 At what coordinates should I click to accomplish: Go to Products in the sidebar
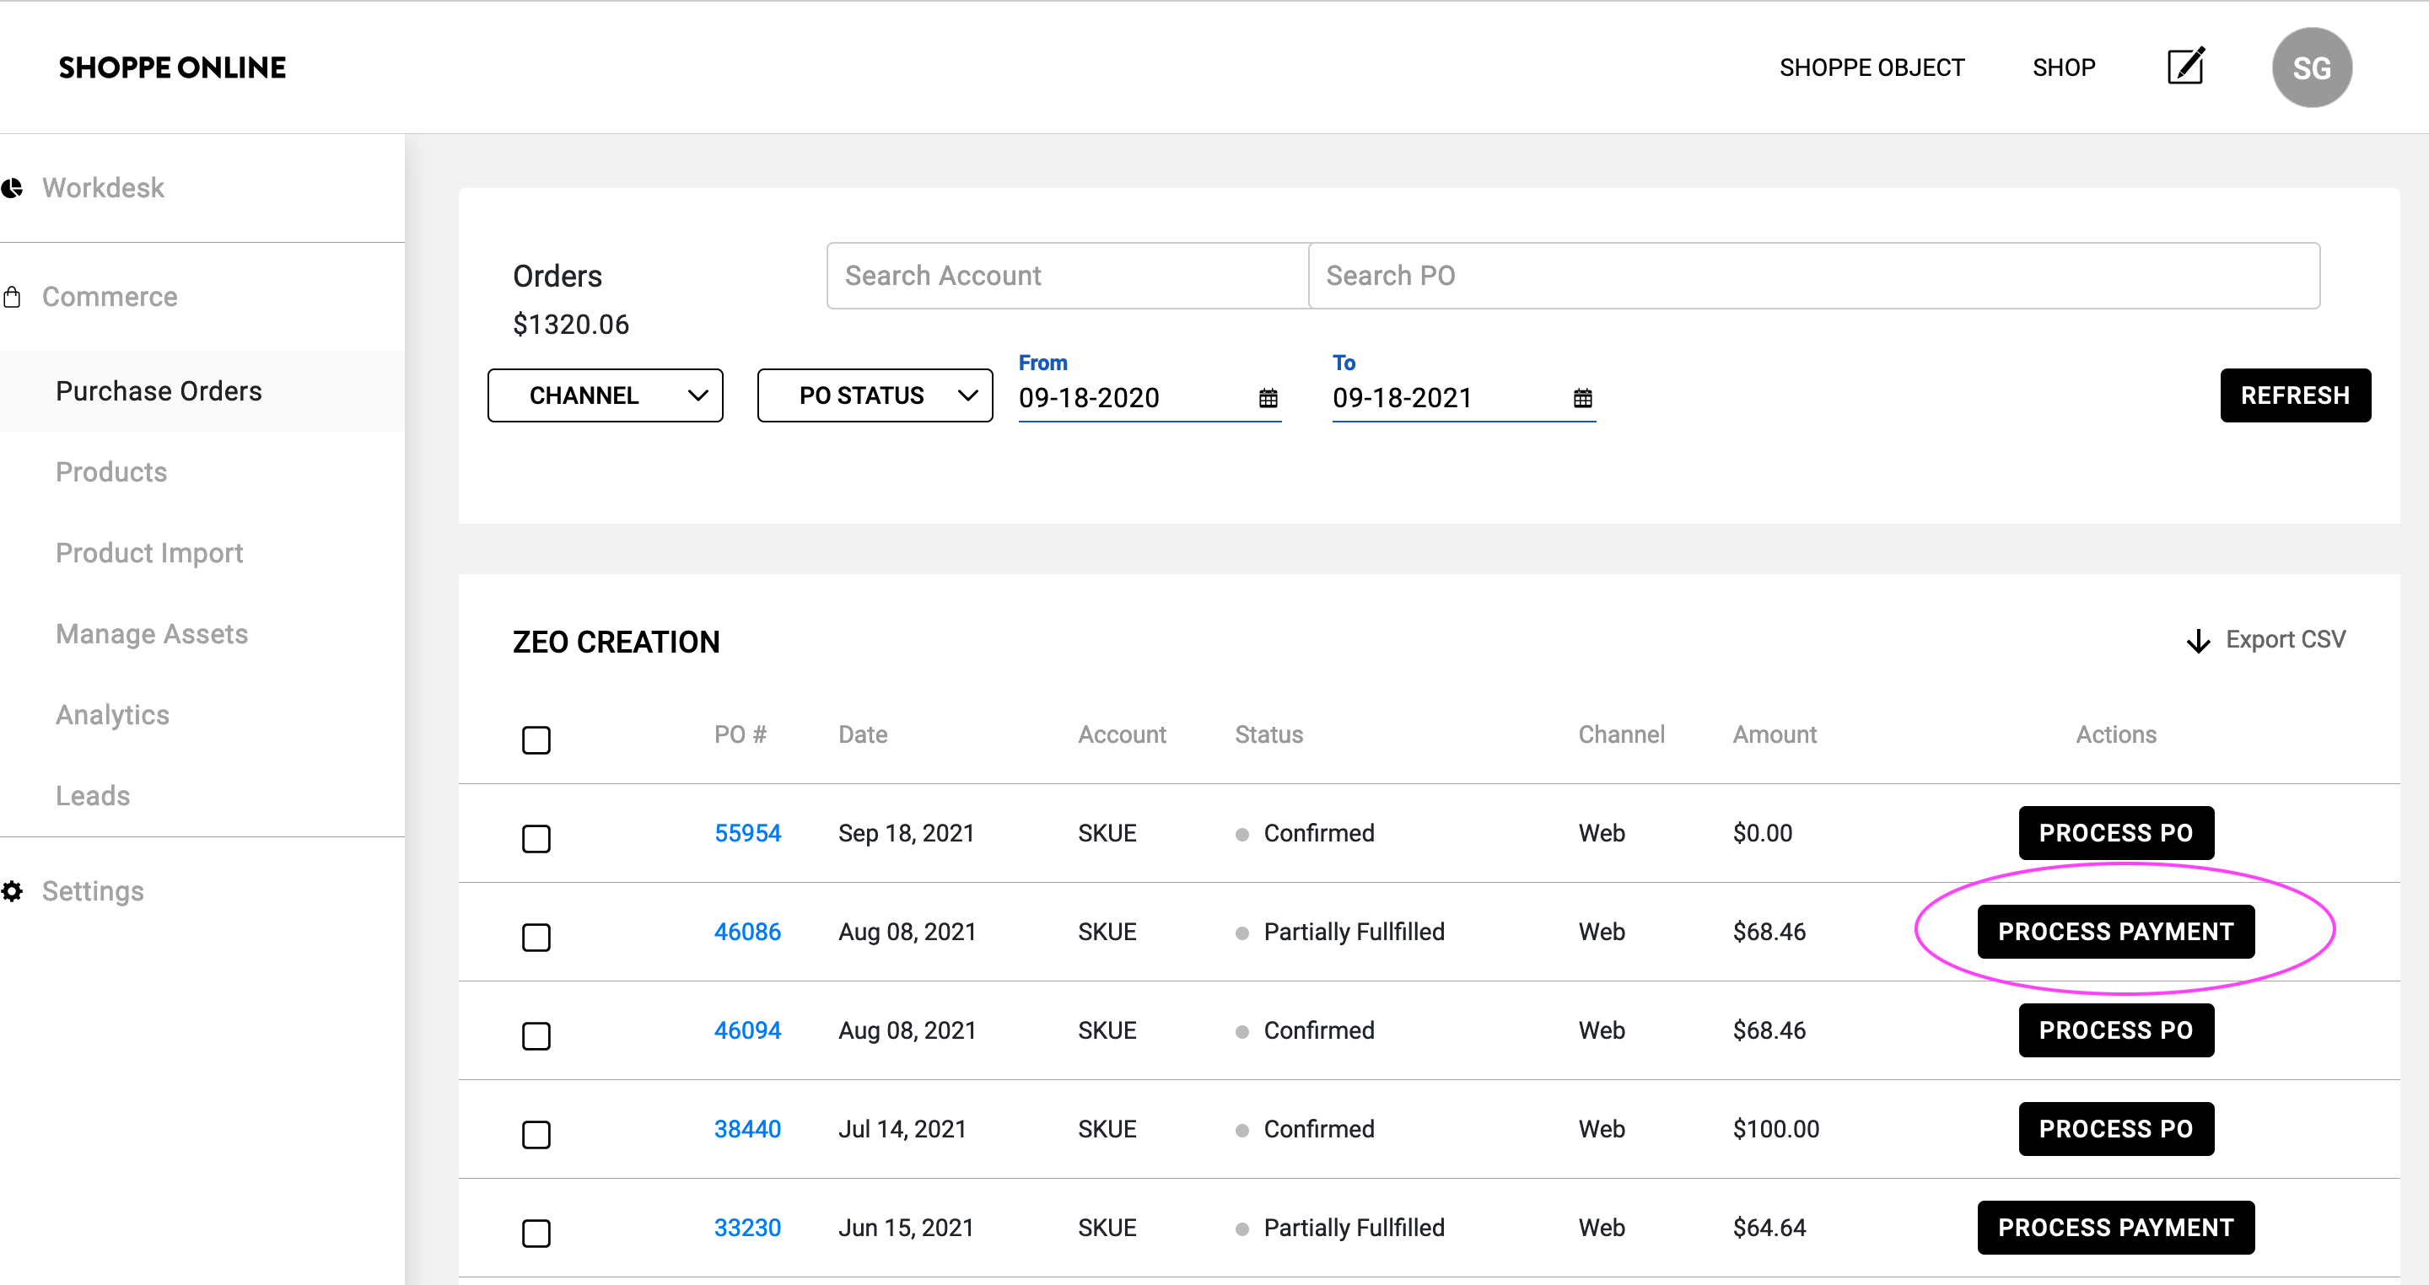[111, 471]
